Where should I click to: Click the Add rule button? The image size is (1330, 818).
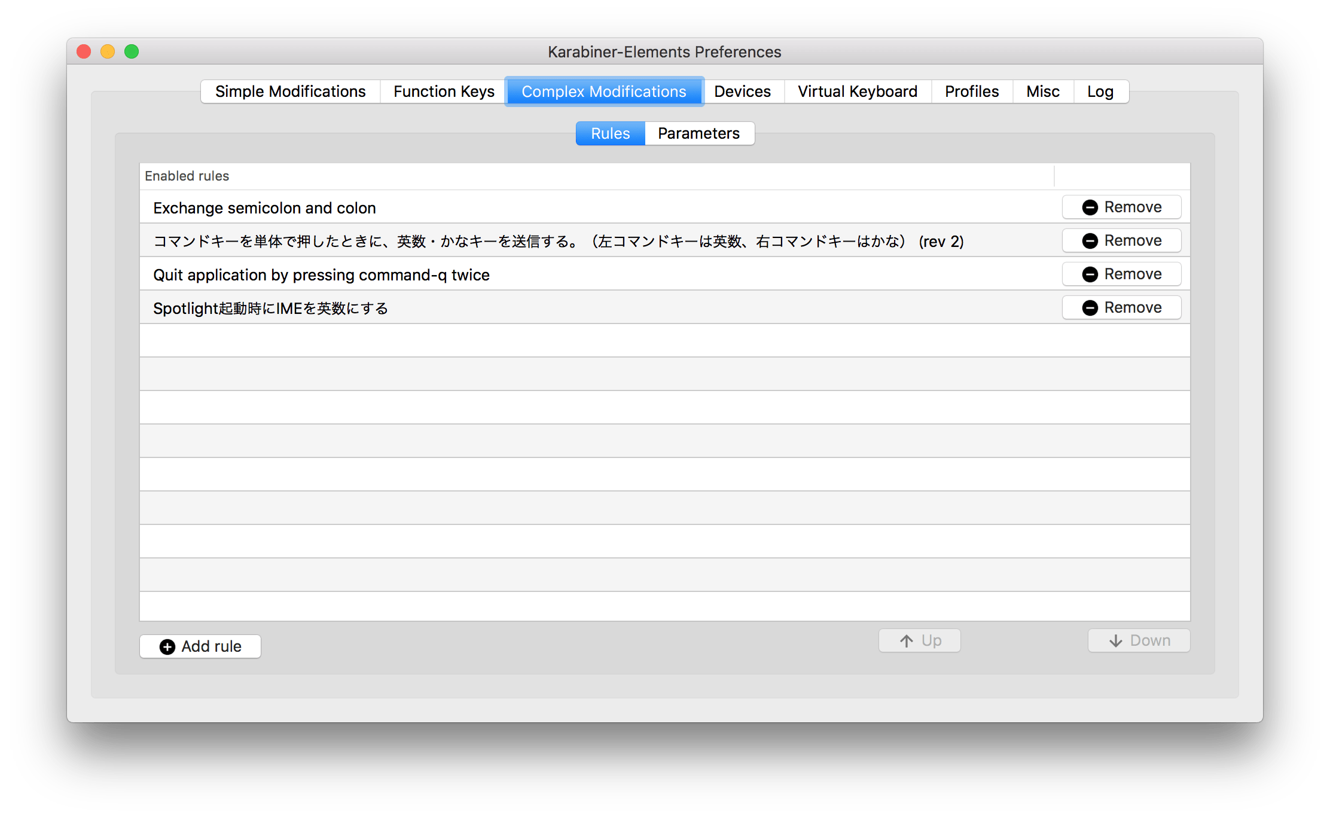point(200,646)
